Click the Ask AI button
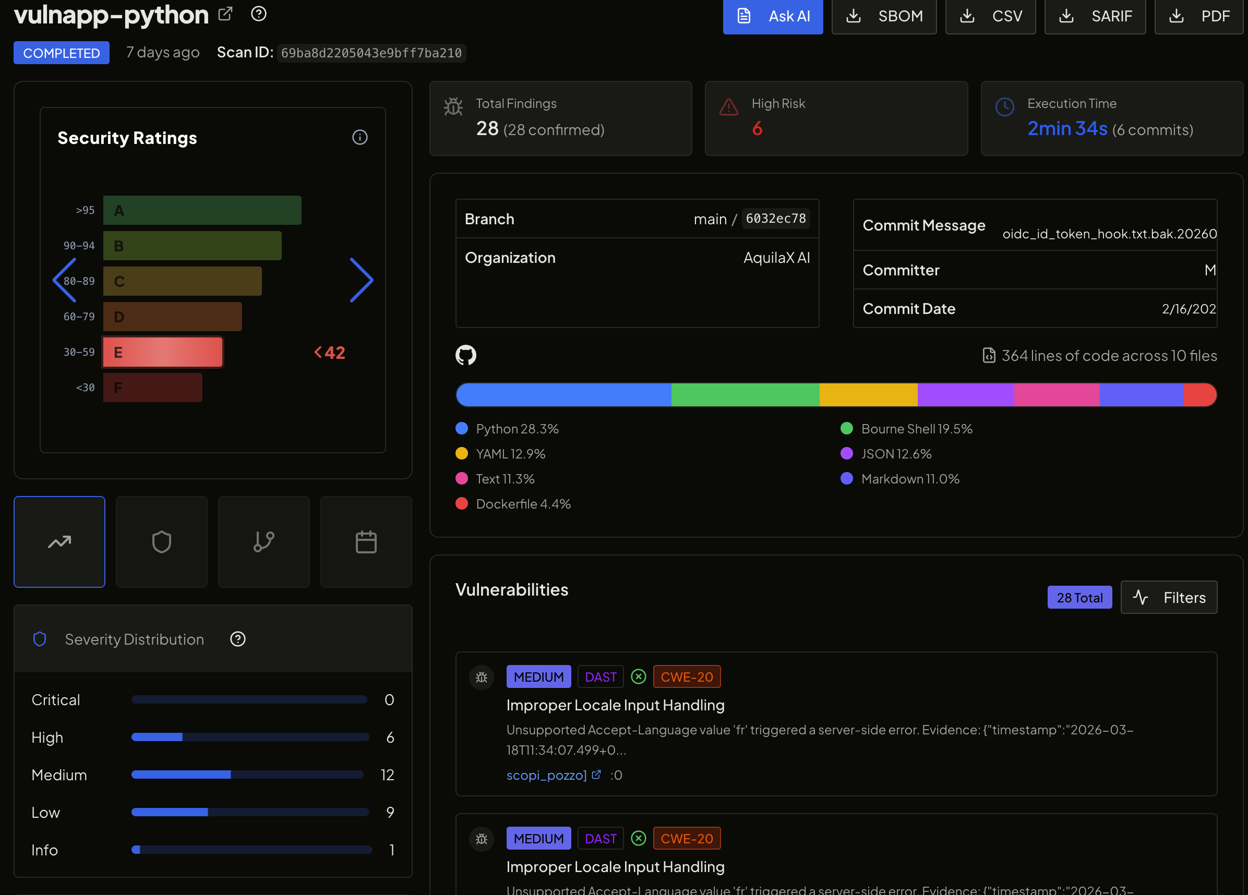 (773, 17)
